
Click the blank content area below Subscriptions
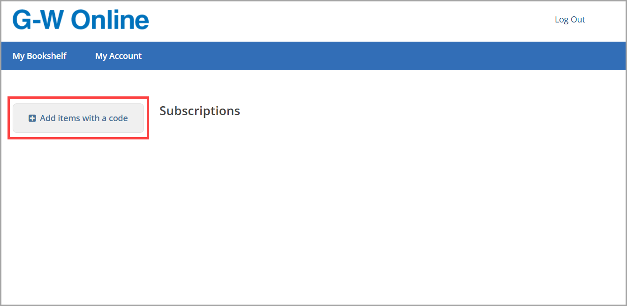point(328,211)
